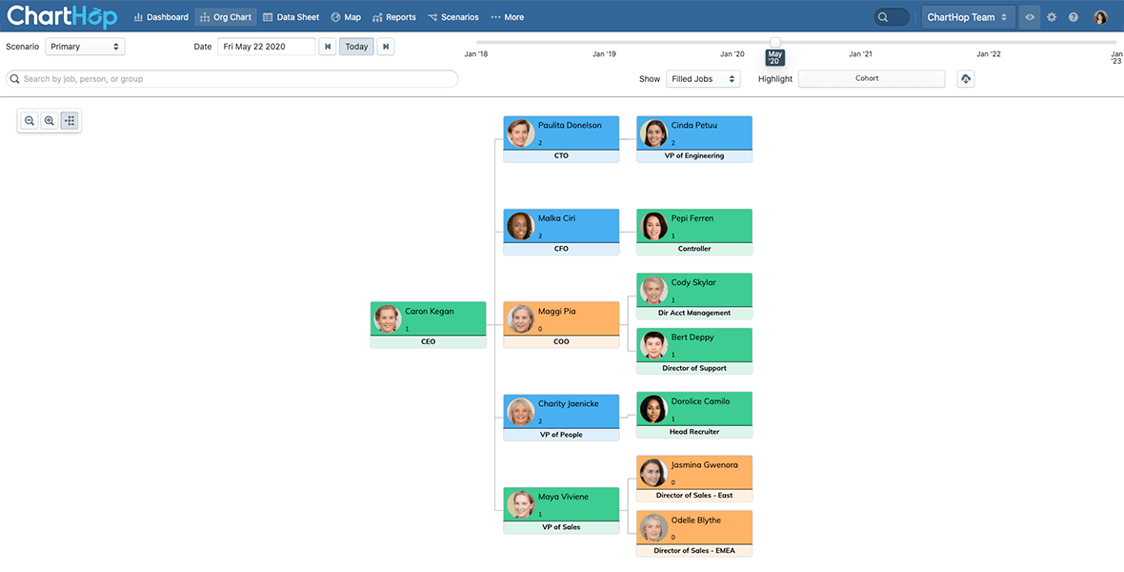Open the user profile avatar

coord(1100,17)
